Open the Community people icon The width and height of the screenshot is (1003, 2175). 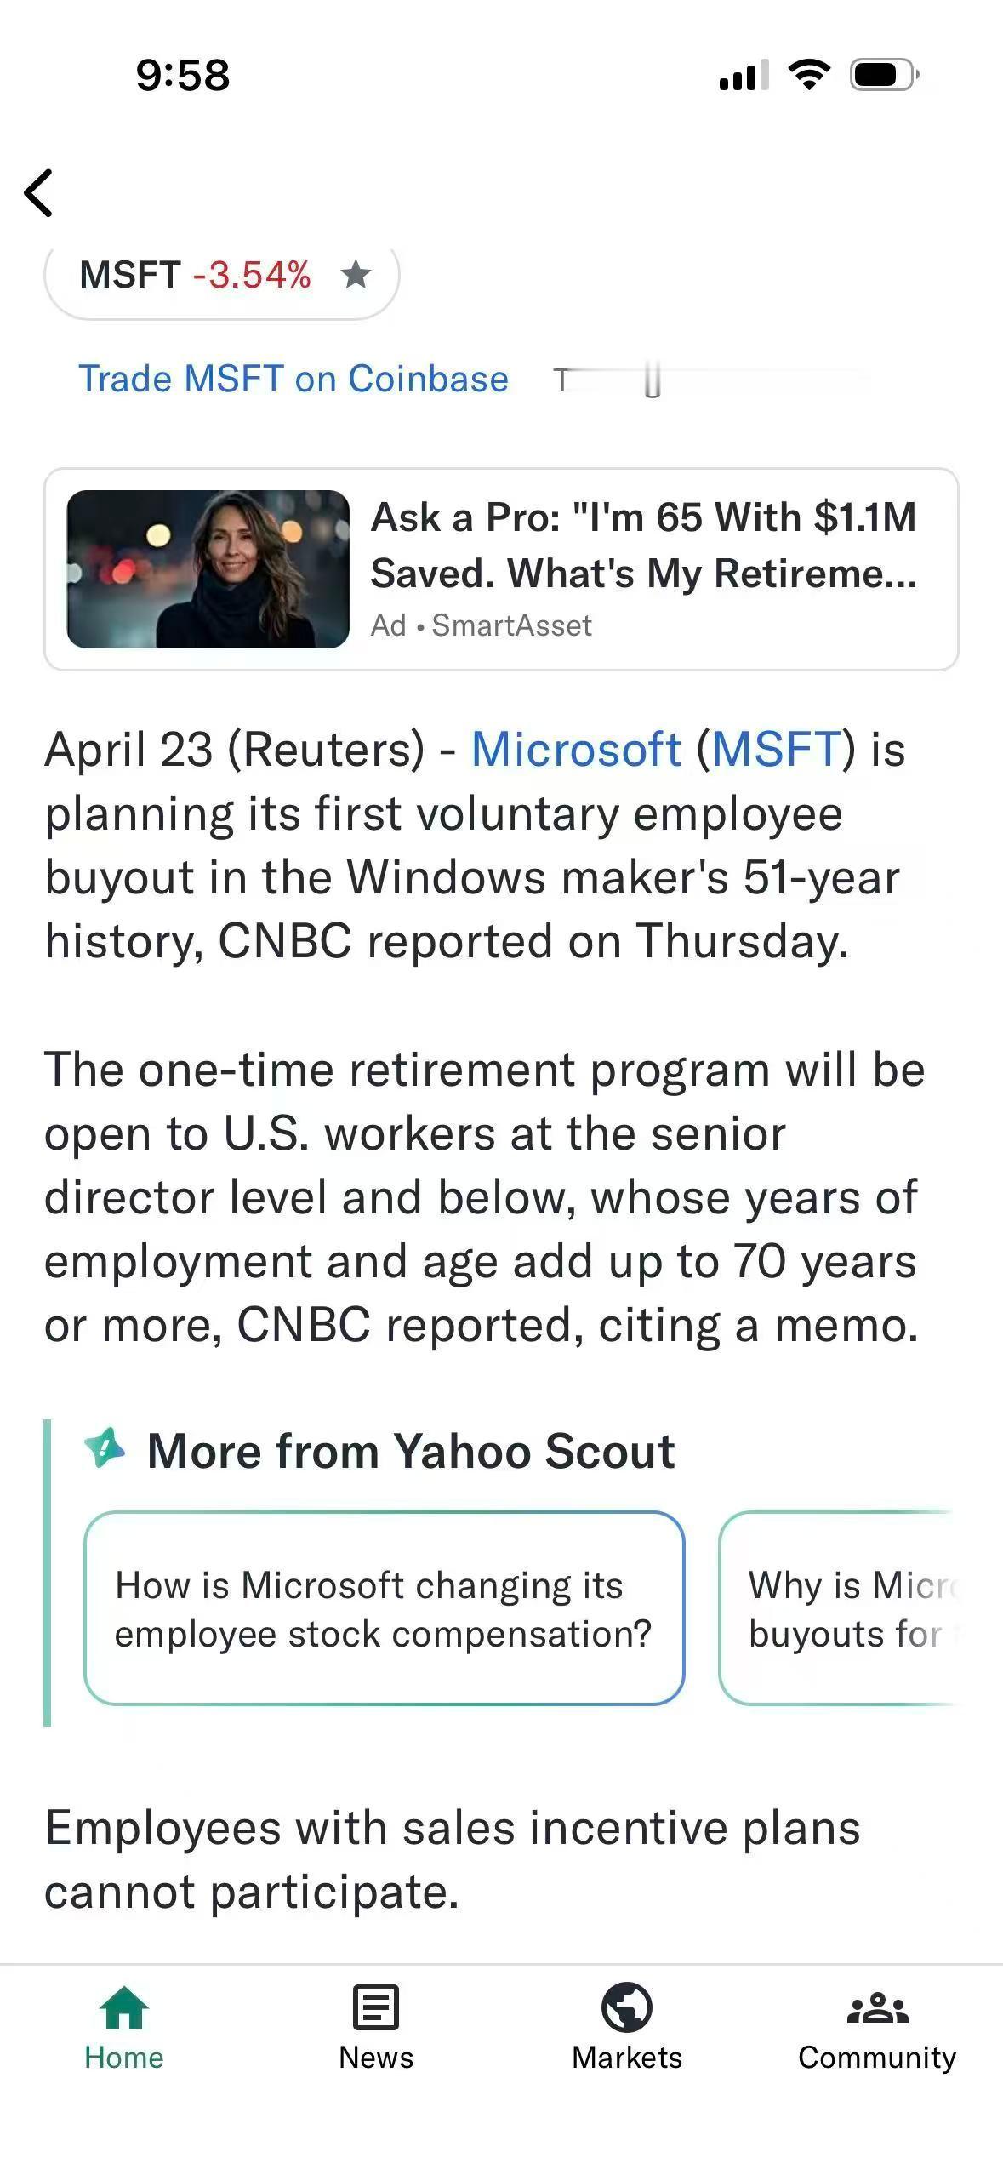click(x=877, y=2008)
